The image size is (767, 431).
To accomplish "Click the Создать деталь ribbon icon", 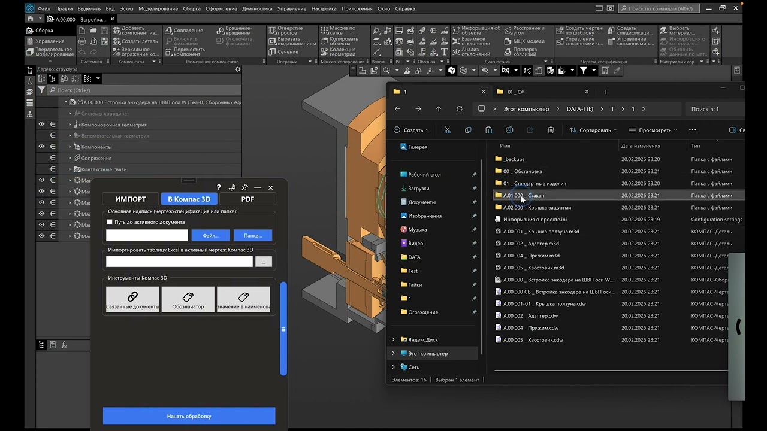I will pyautogui.click(x=117, y=41).
